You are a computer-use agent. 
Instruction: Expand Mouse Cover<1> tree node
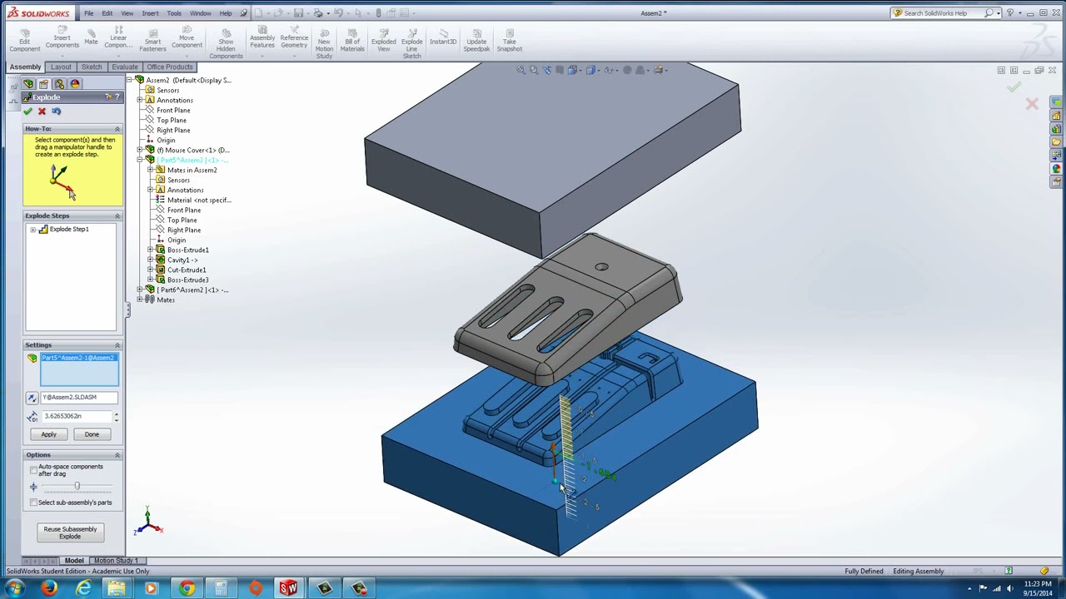point(140,151)
